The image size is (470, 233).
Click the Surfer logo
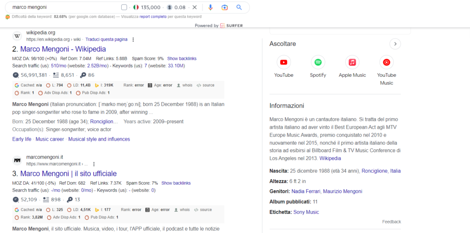231,26
